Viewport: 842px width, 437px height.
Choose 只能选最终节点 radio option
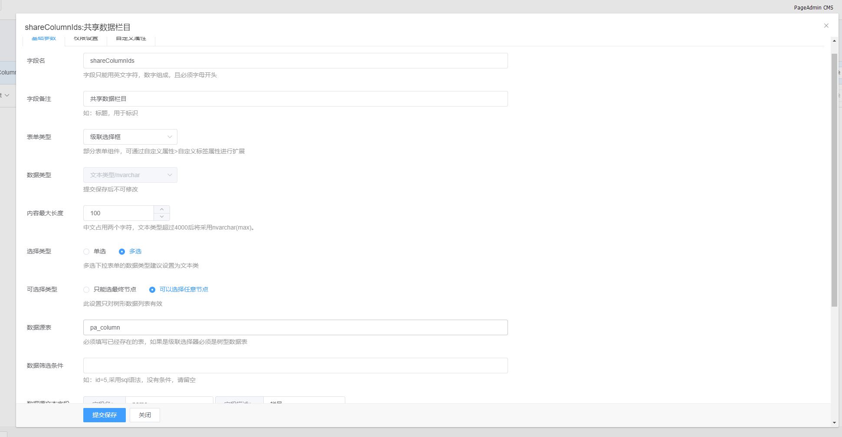tap(86, 290)
